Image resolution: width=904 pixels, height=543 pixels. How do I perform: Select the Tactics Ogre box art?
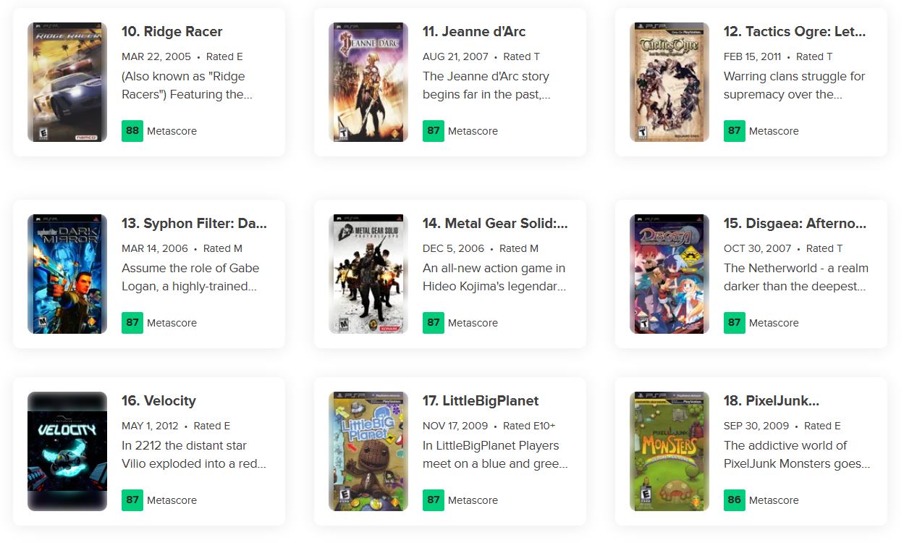click(669, 82)
